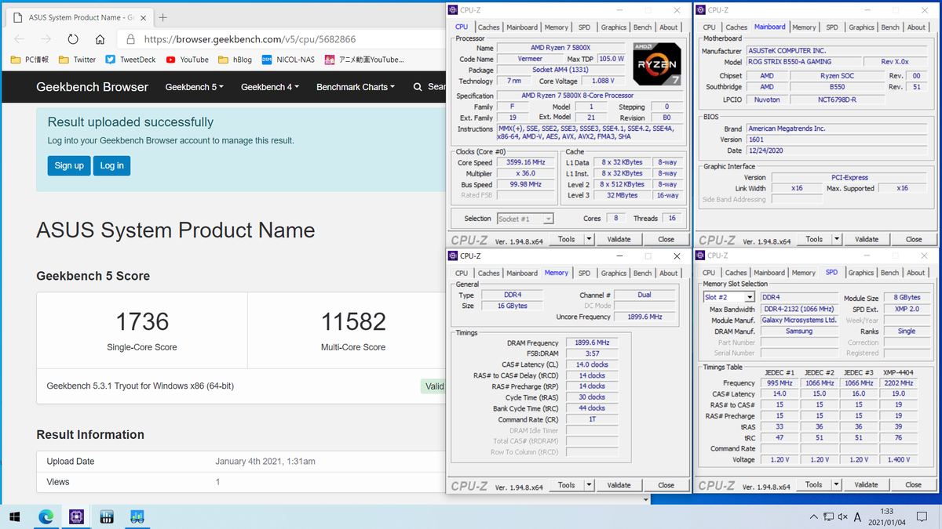
Task: Open the Twitter bookmark folder
Action: click(77, 59)
